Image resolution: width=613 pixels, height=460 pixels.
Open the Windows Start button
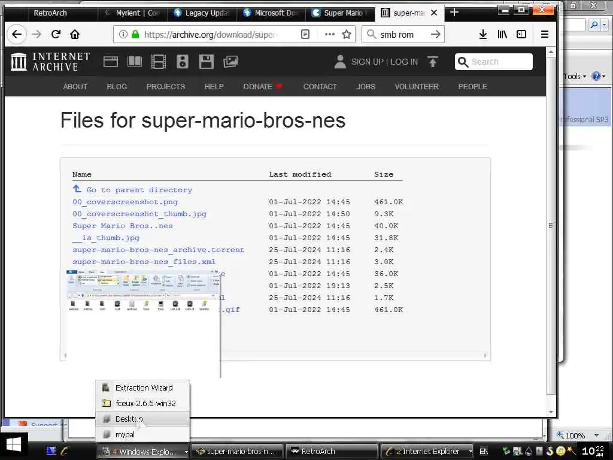click(x=14, y=446)
